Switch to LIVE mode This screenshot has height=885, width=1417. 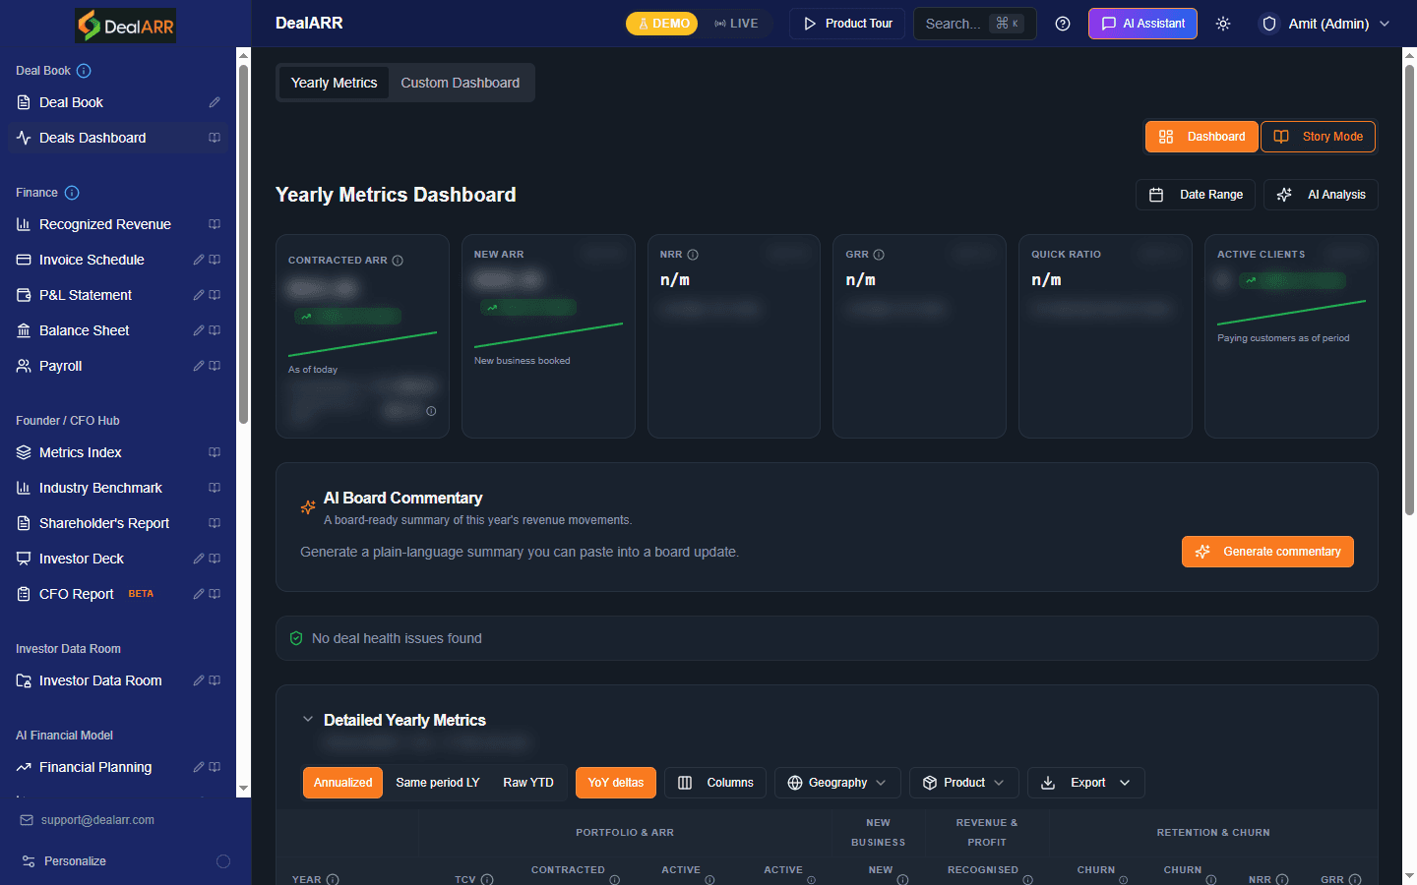(736, 24)
